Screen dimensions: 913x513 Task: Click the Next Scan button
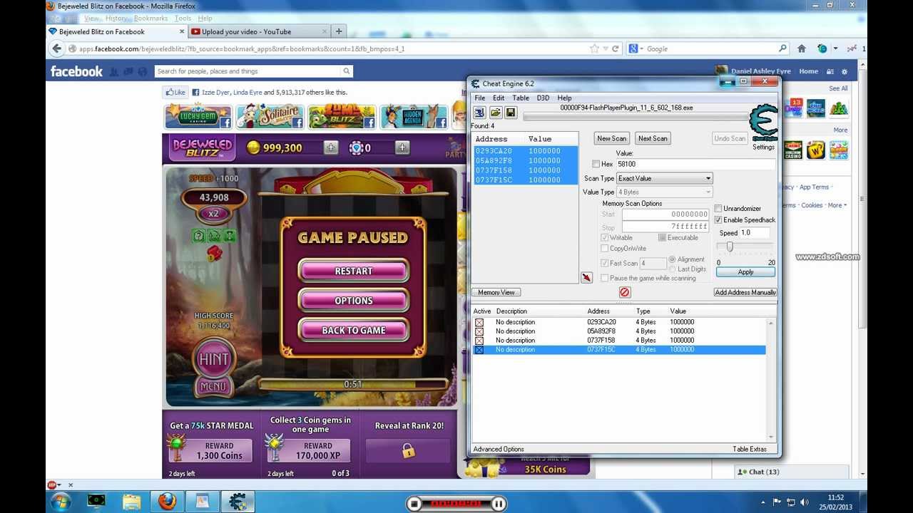pos(653,138)
